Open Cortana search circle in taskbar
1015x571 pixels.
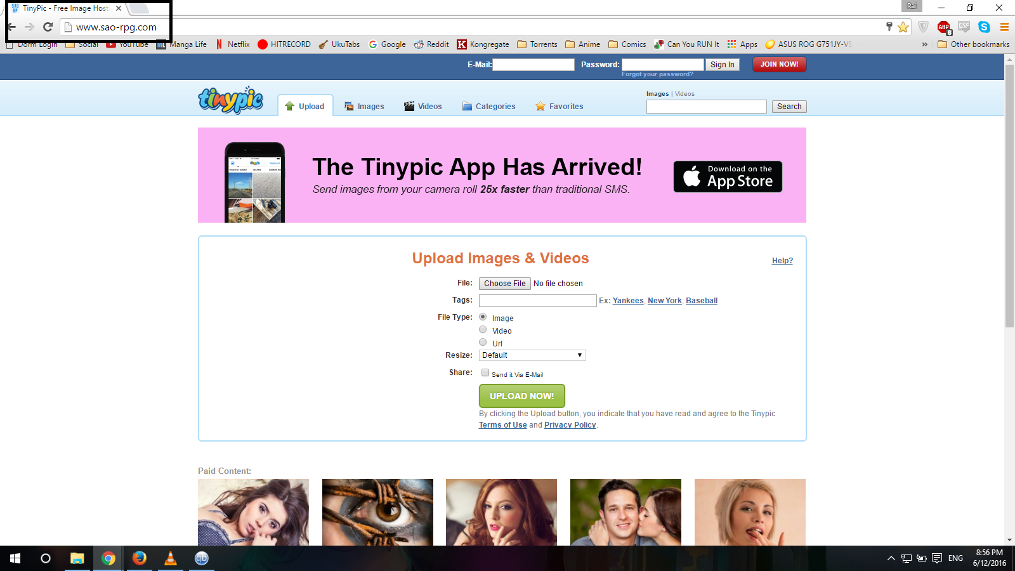pyautogui.click(x=46, y=558)
